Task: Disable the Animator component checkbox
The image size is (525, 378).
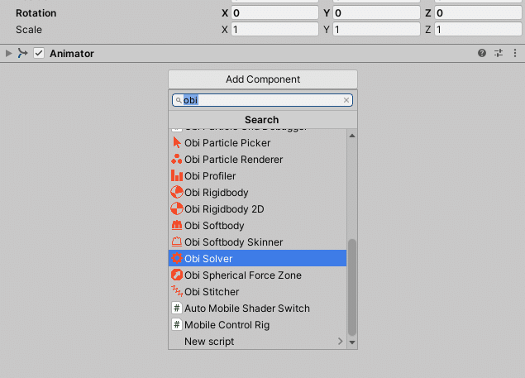Action: click(39, 54)
